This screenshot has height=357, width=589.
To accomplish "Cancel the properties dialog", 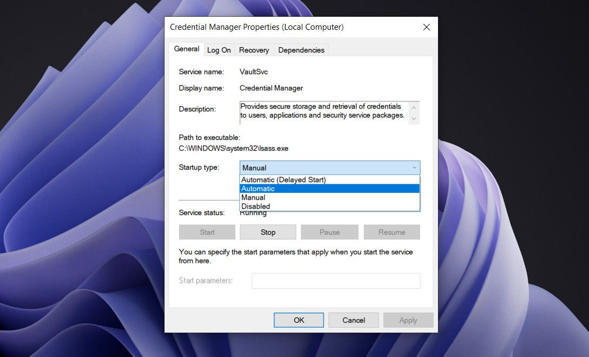I will coord(354,320).
